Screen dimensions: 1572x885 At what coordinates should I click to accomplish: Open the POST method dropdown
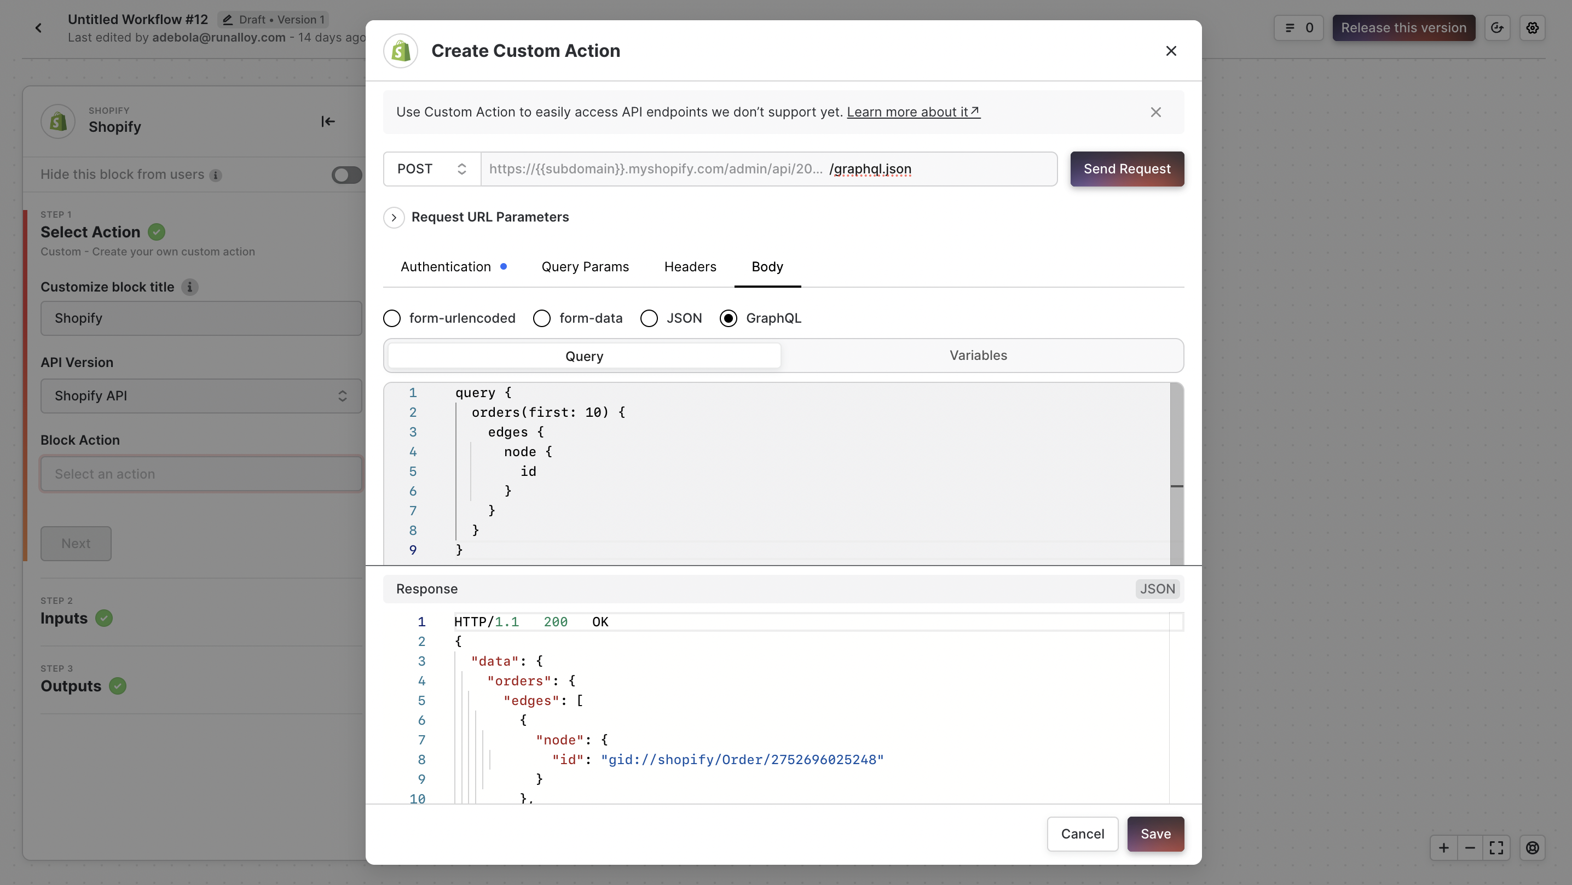tap(431, 169)
